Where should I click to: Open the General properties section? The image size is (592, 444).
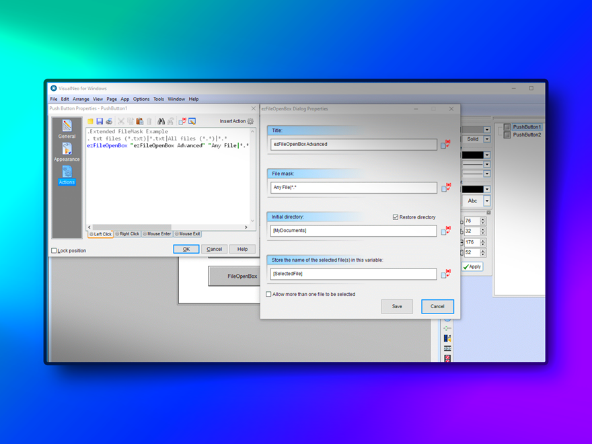(67, 128)
